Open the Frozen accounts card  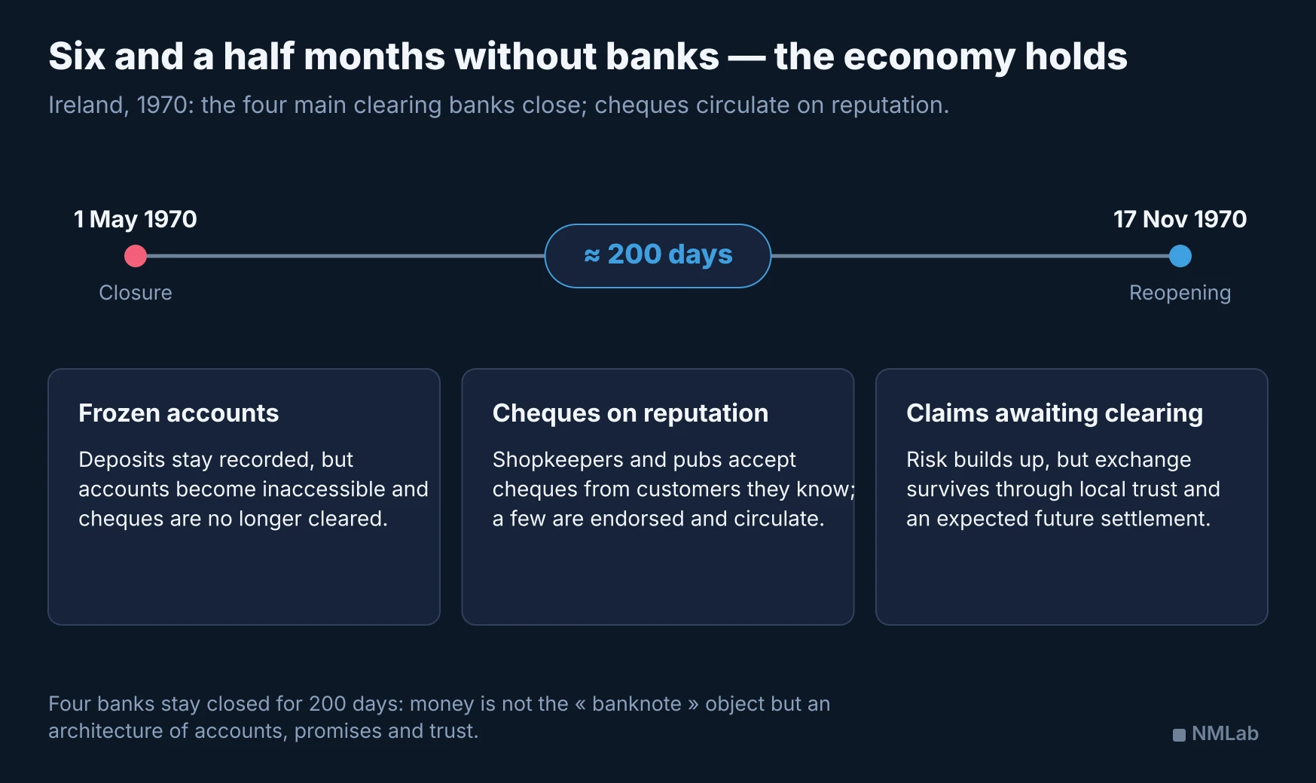coord(244,497)
